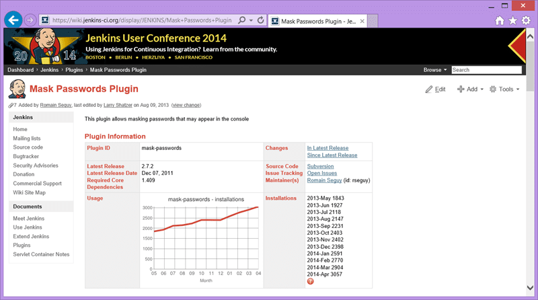Image resolution: width=538 pixels, height=300 pixels.
Task: Click the red banner arrow at right
Action: tap(516, 46)
